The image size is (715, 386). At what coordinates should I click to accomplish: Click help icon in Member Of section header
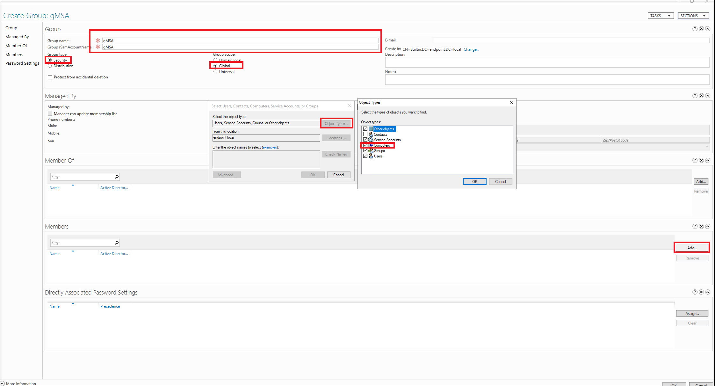pos(695,160)
